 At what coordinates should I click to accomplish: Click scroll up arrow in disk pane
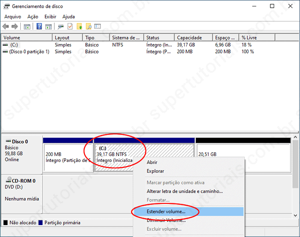[295, 137]
